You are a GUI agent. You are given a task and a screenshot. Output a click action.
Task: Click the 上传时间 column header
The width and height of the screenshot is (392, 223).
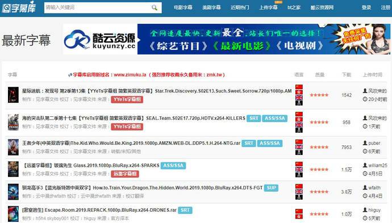(x=373, y=75)
